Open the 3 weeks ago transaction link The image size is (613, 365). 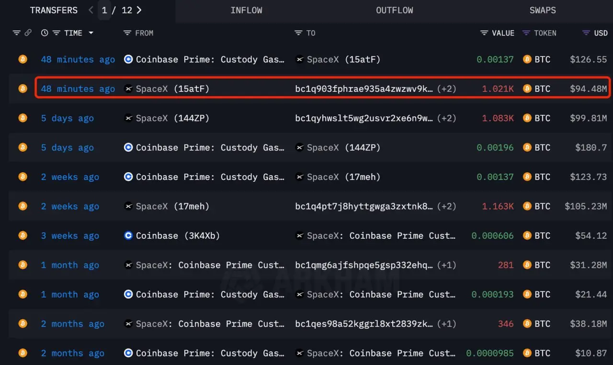click(70, 235)
